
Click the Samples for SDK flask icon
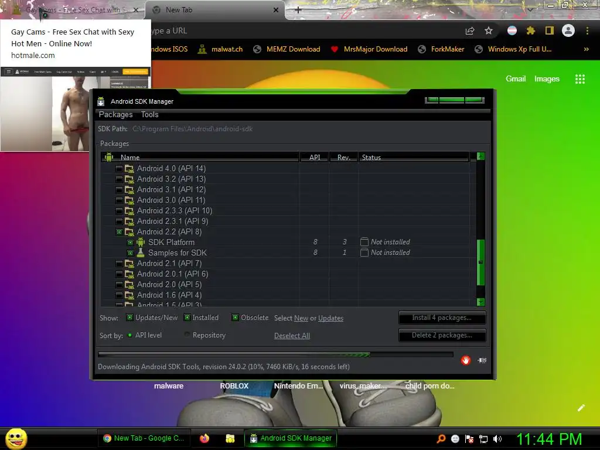tap(141, 253)
